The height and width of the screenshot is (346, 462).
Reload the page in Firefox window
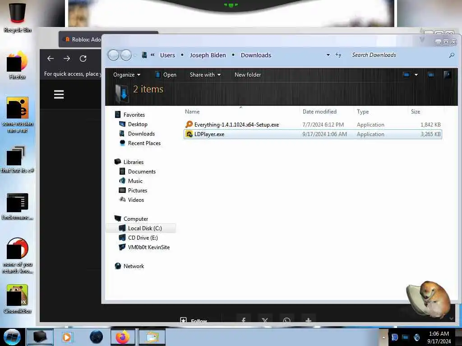click(83, 58)
